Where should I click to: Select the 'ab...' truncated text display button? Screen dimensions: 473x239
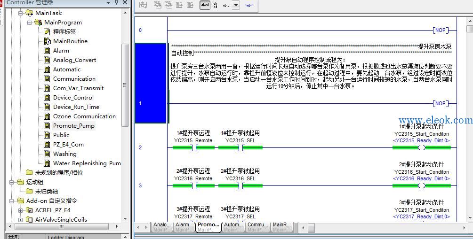[x=226, y=5]
